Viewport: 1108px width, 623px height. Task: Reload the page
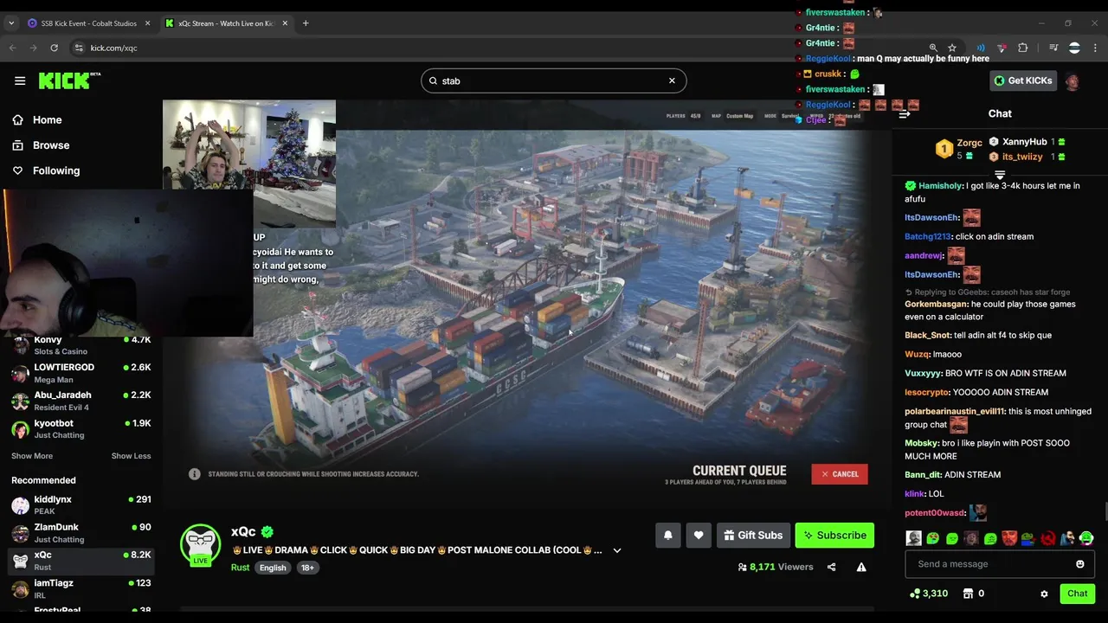(54, 48)
